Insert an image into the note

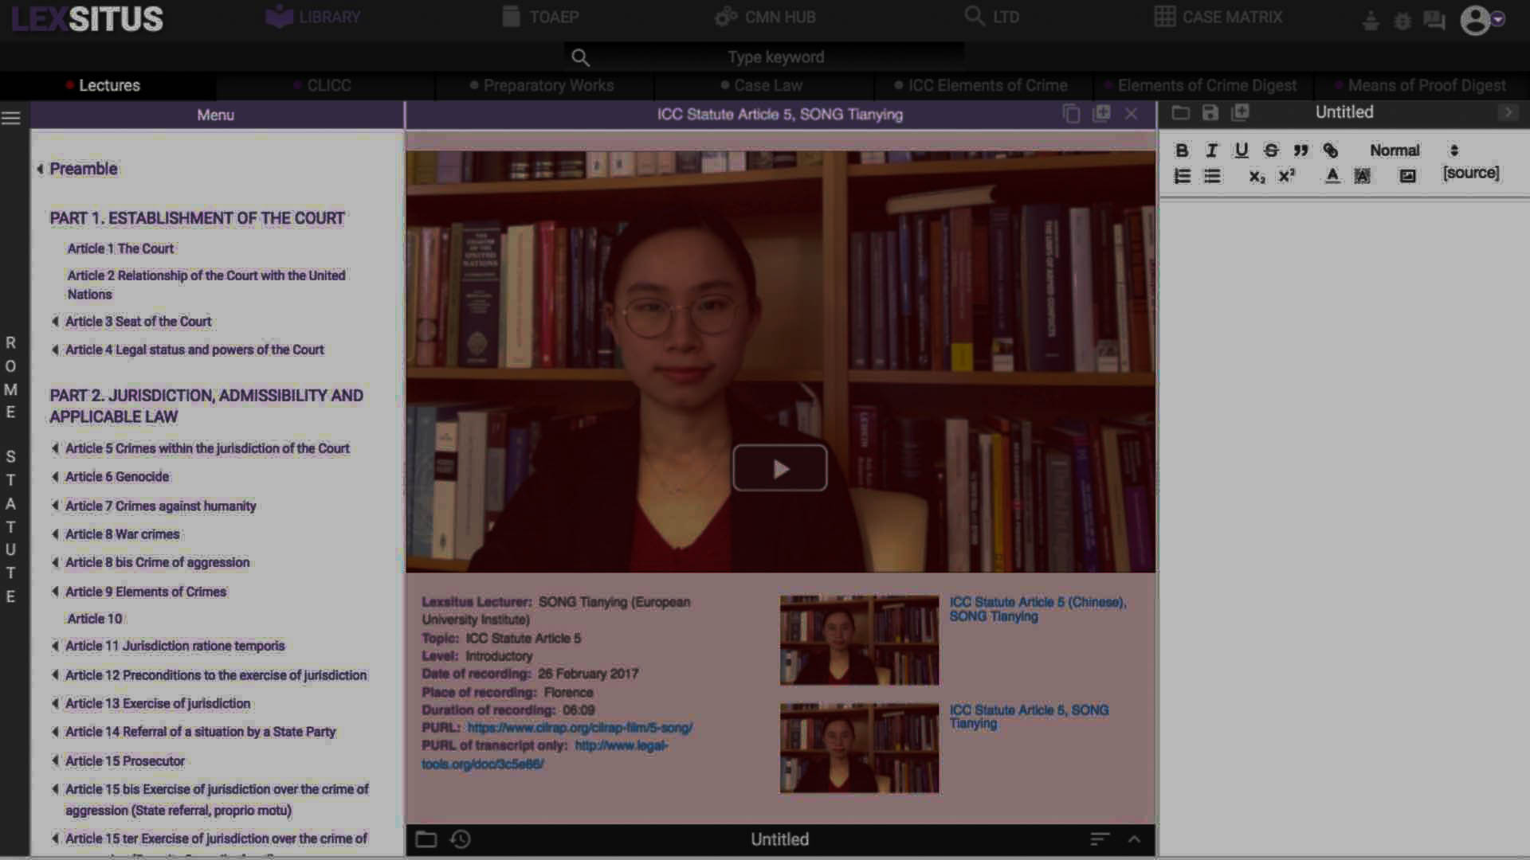1407,176
